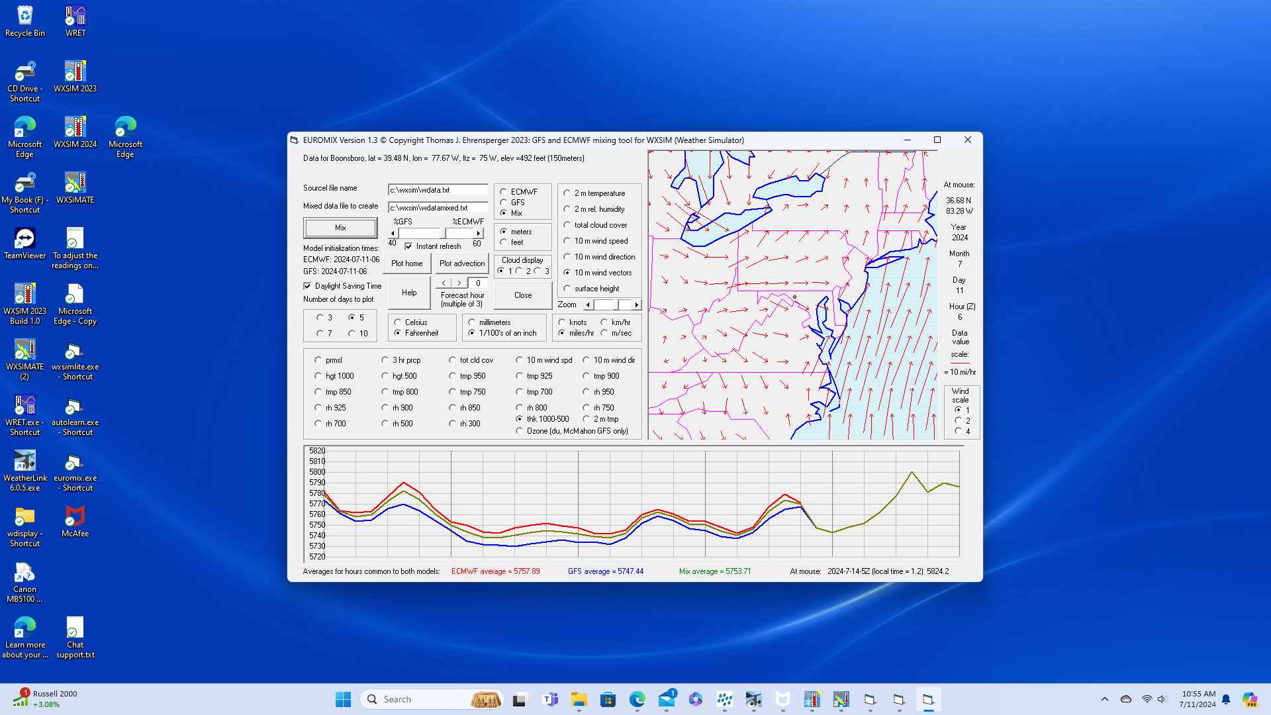Image resolution: width=1271 pixels, height=715 pixels.
Task: Show hidden system tray icons
Action: (x=1104, y=699)
